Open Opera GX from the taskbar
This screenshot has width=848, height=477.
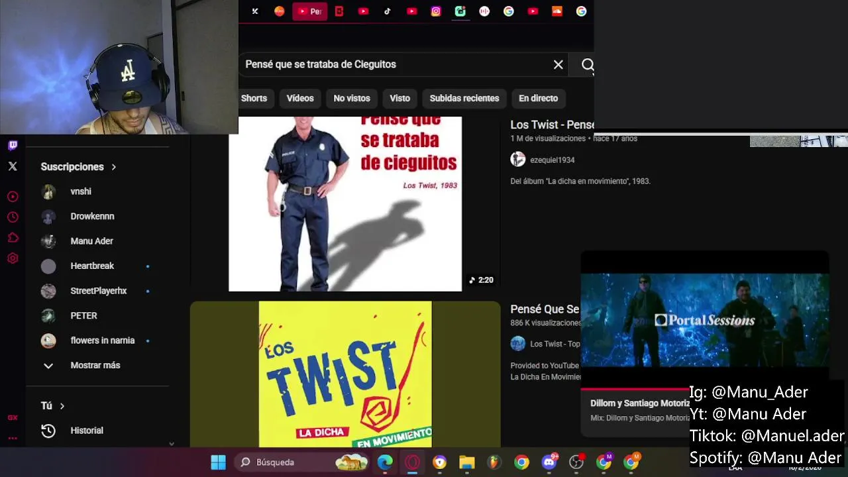point(412,462)
